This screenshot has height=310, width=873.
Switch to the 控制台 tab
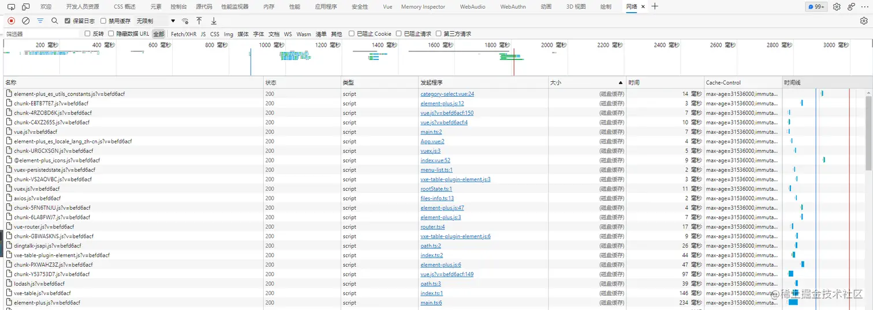coord(178,7)
